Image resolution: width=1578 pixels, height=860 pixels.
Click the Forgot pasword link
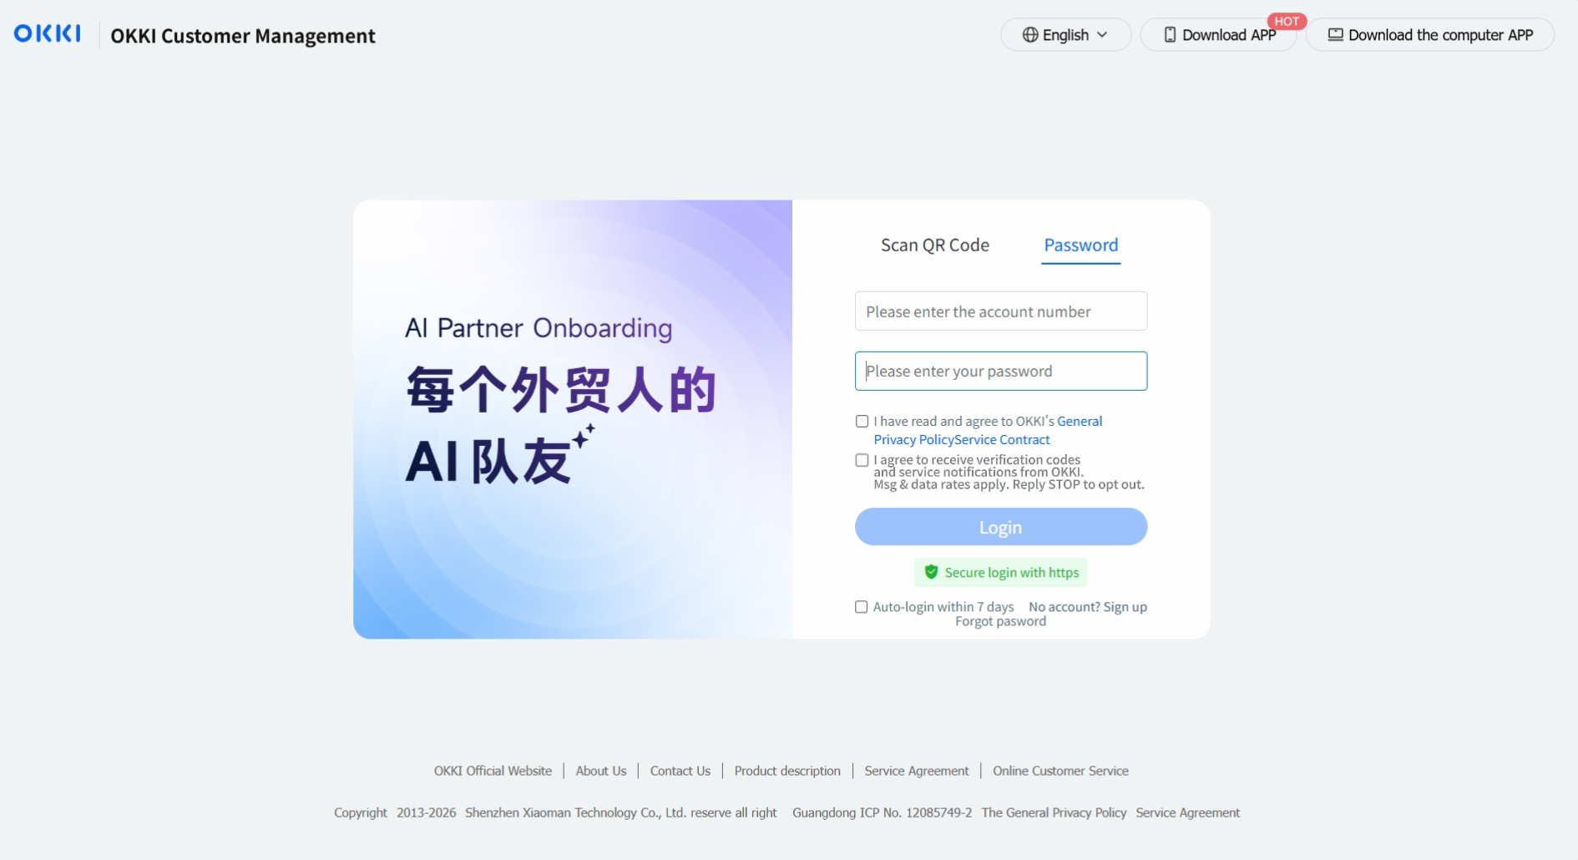pos(1000,621)
